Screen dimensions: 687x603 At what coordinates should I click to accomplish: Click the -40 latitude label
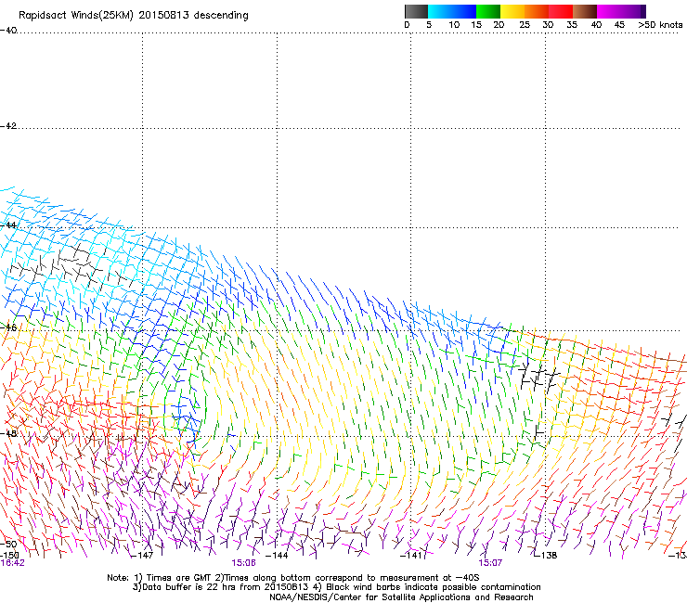(x=8, y=31)
